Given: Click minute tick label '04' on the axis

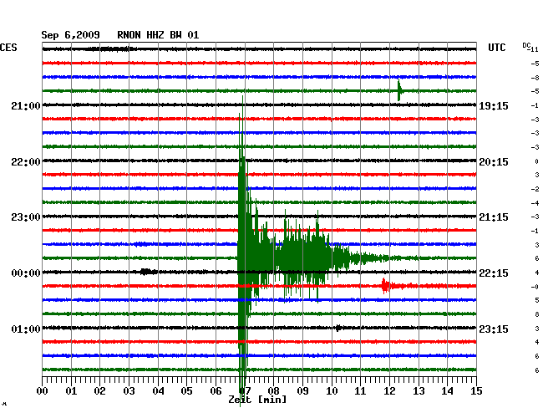Looking at the screenshot, I should 158,391.
